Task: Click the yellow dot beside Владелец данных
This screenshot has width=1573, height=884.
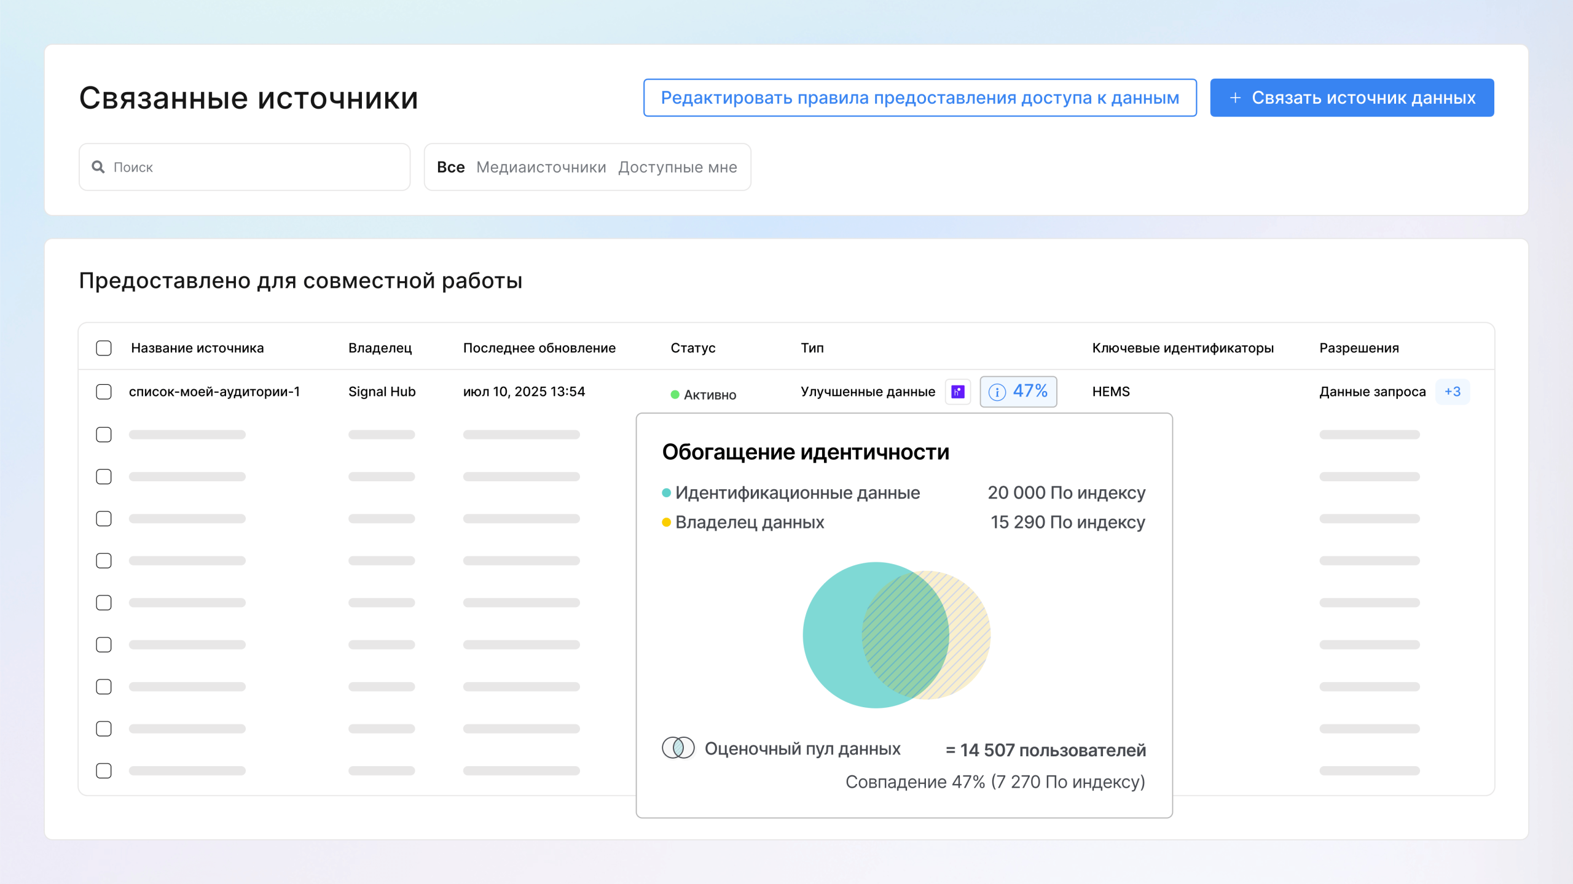Action: tap(665, 522)
